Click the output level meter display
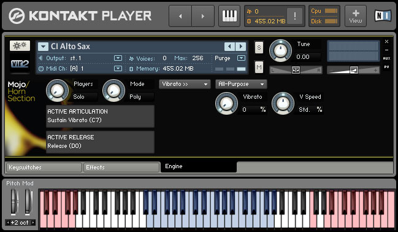Viewport: 398px width, 232px height. [353, 51]
